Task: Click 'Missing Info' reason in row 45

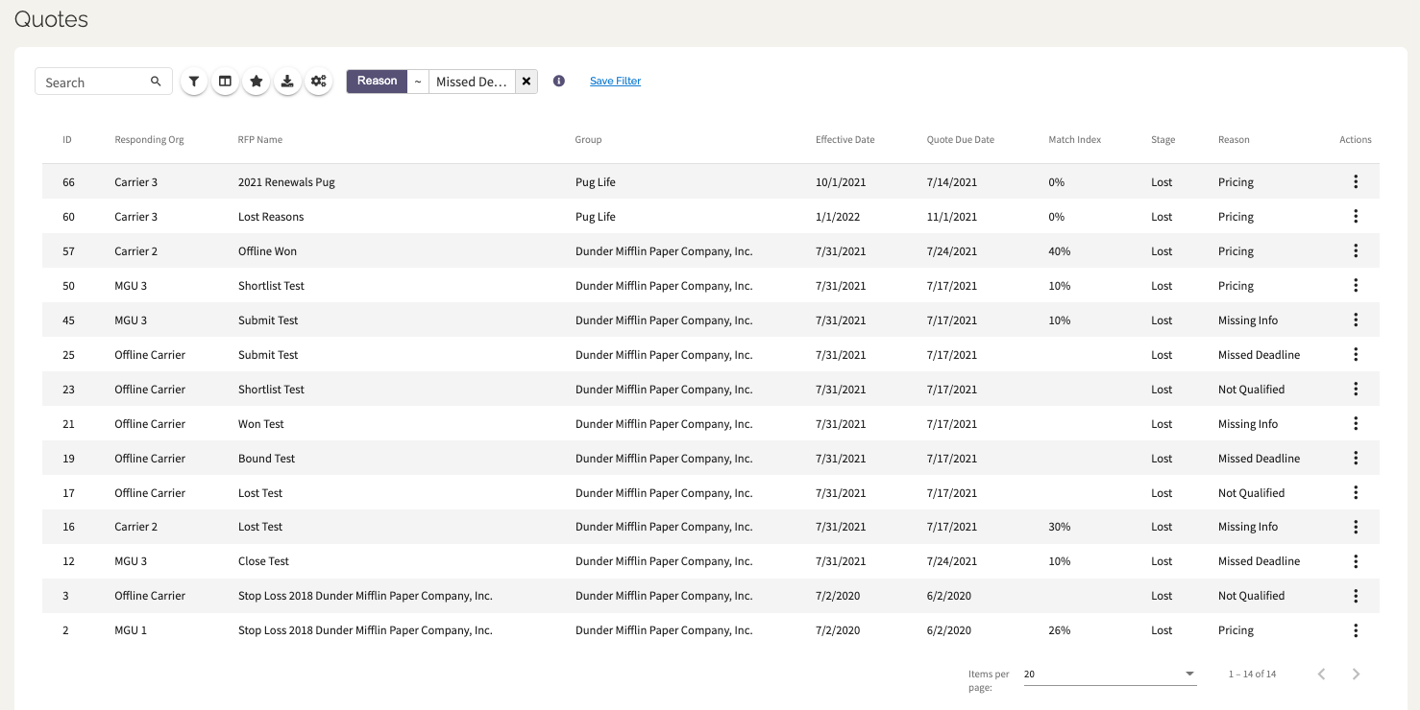Action: pyautogui.click(x=1248, y=320)
